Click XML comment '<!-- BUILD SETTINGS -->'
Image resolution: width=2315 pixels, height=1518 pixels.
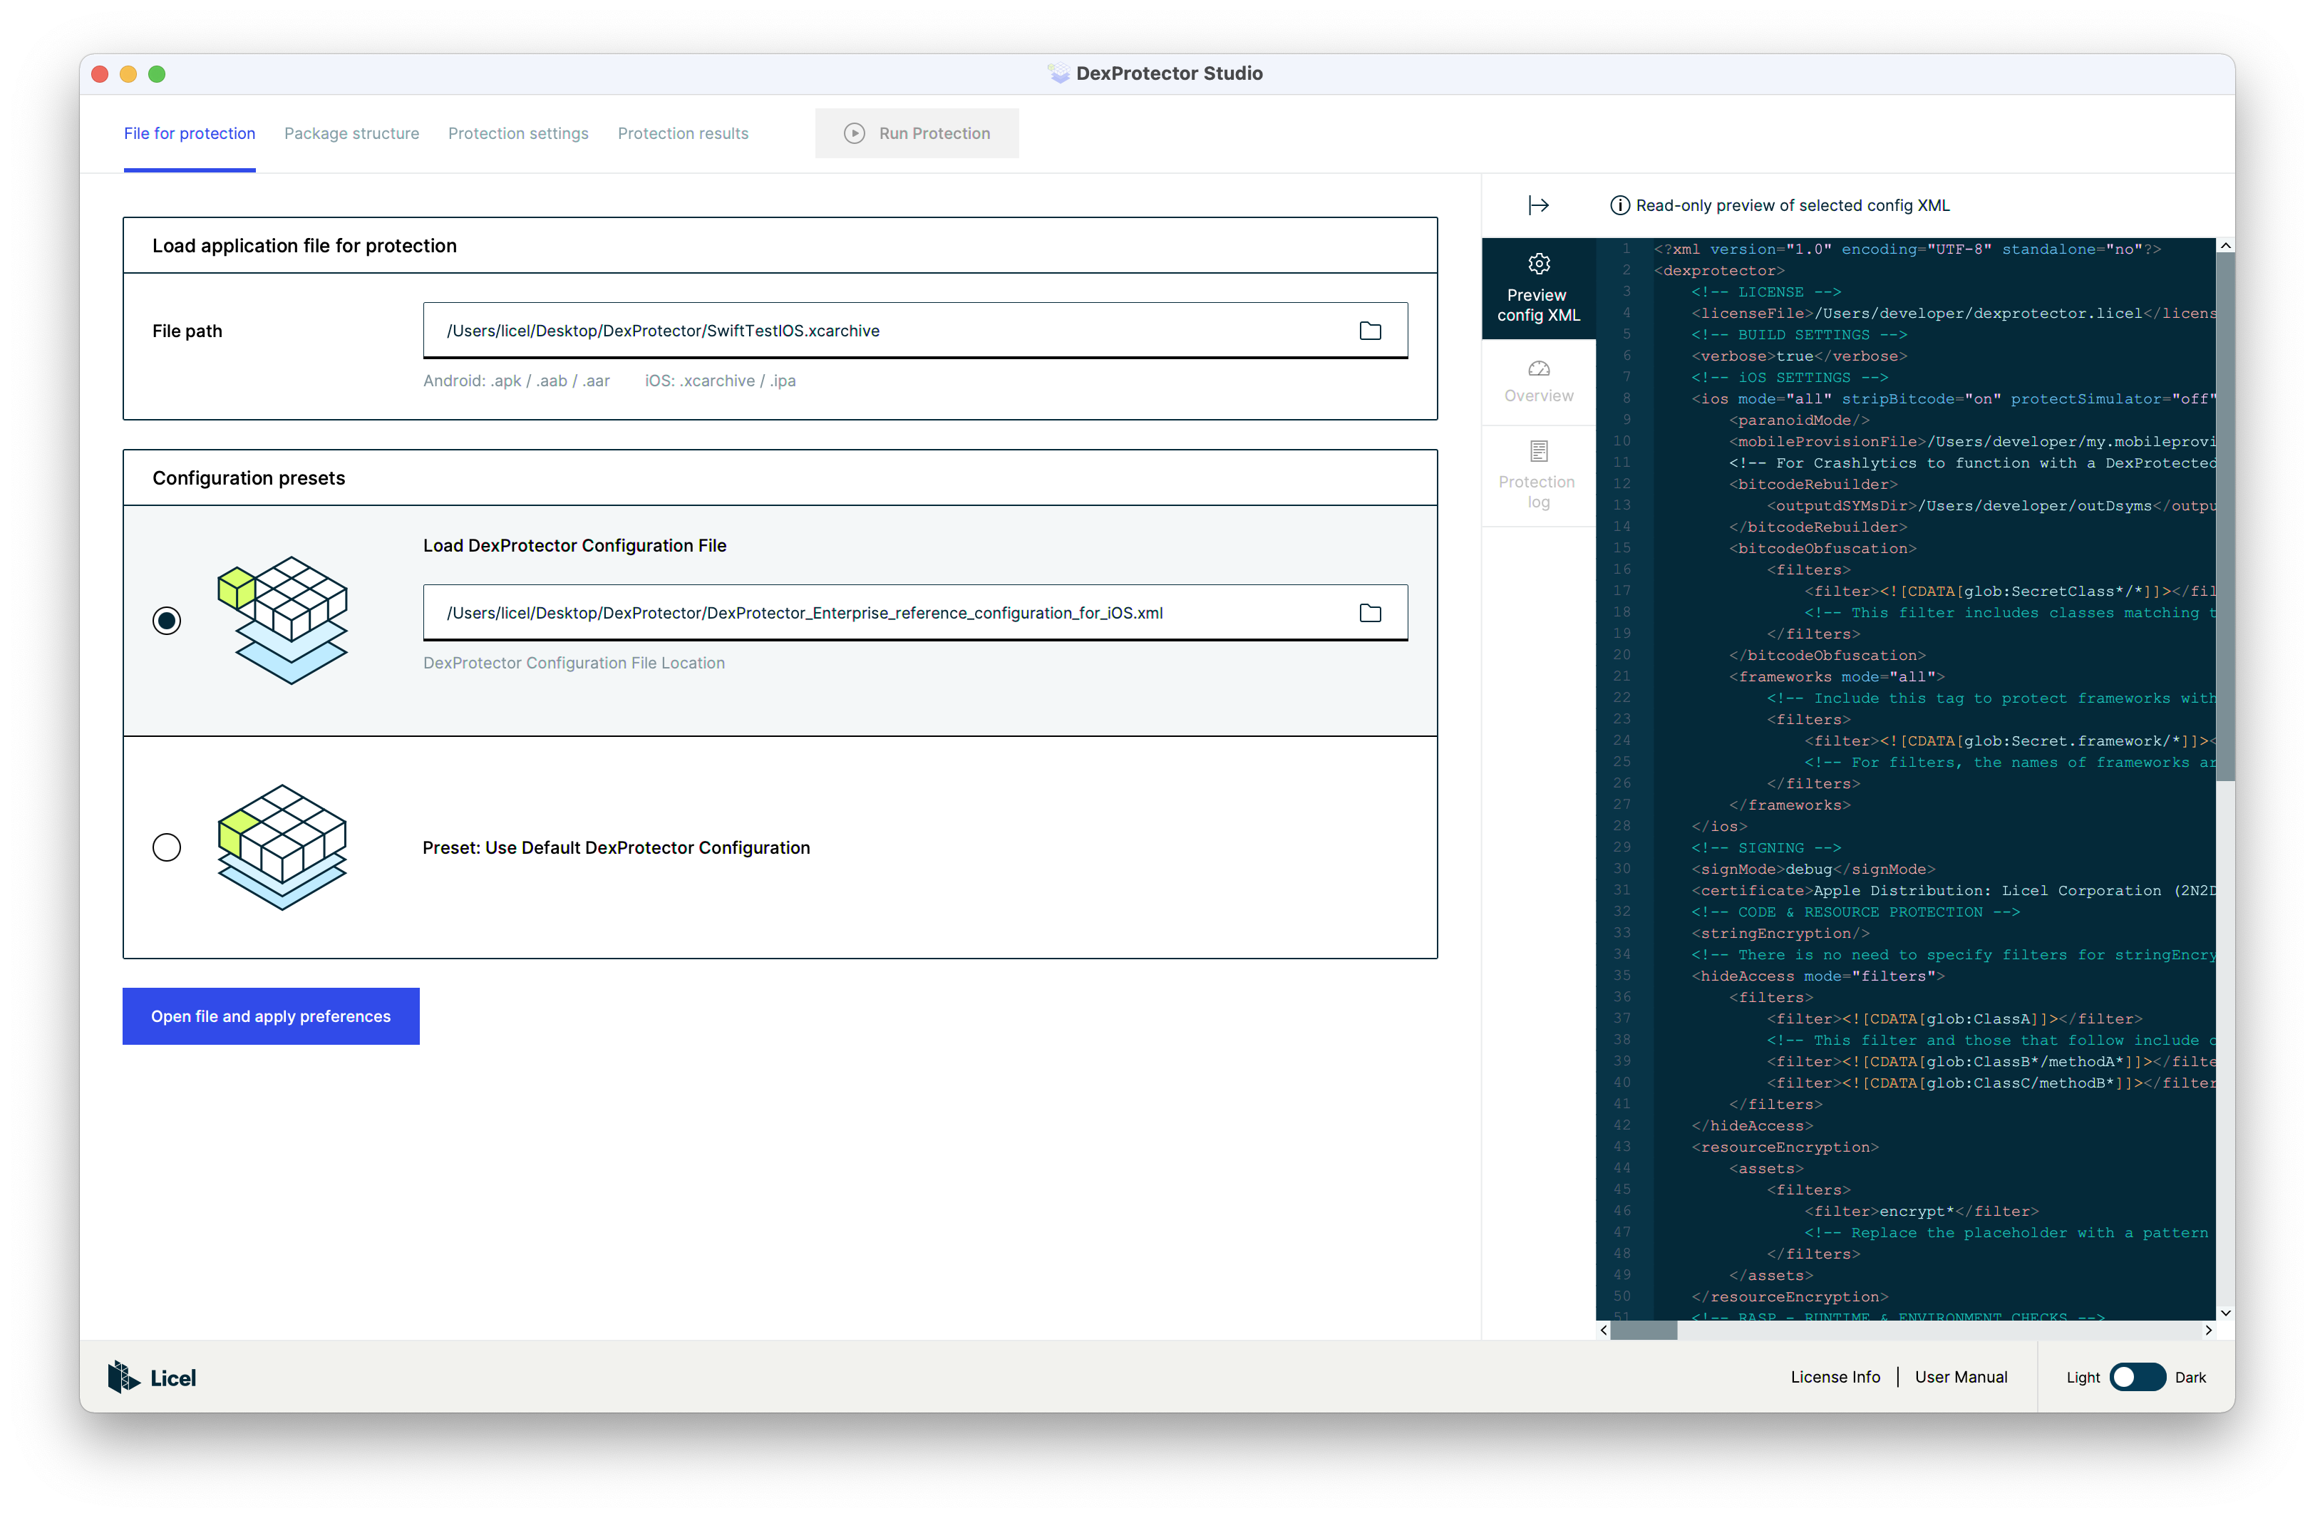point(1798,334)
